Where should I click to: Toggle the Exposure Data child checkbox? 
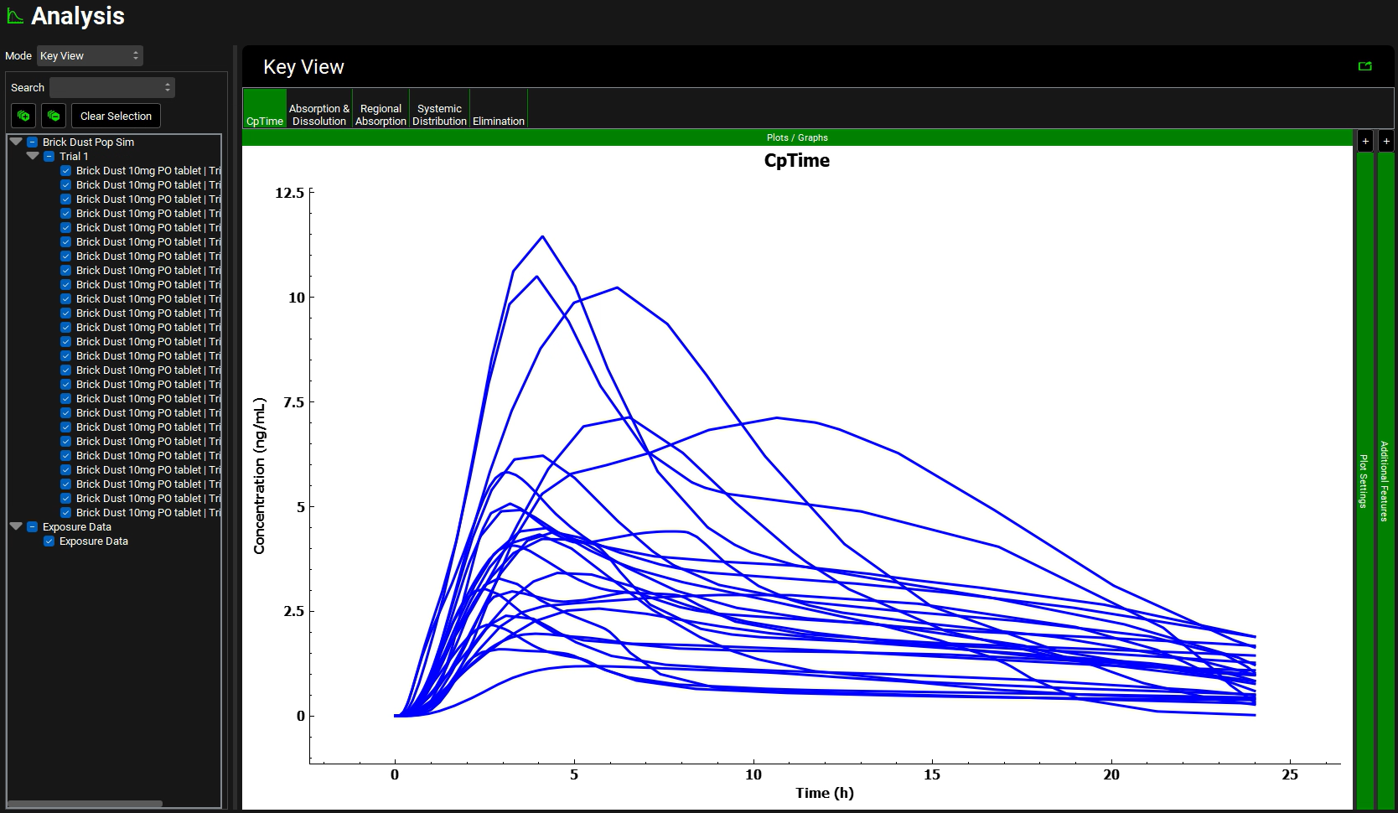(x=49, y=541)
